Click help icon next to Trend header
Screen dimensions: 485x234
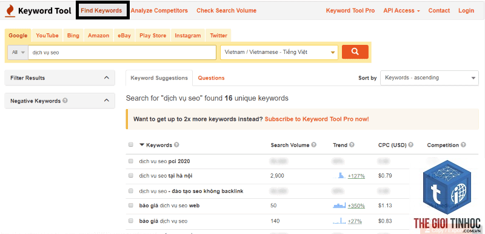click(x=352, y=145)
